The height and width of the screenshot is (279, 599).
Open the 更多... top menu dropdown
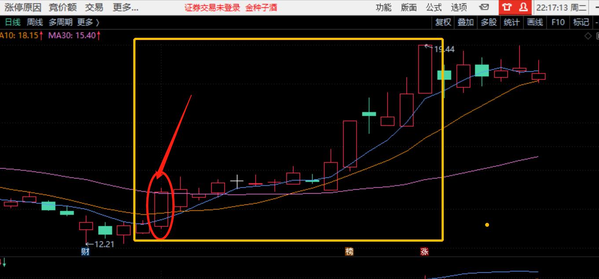point(126,7)
